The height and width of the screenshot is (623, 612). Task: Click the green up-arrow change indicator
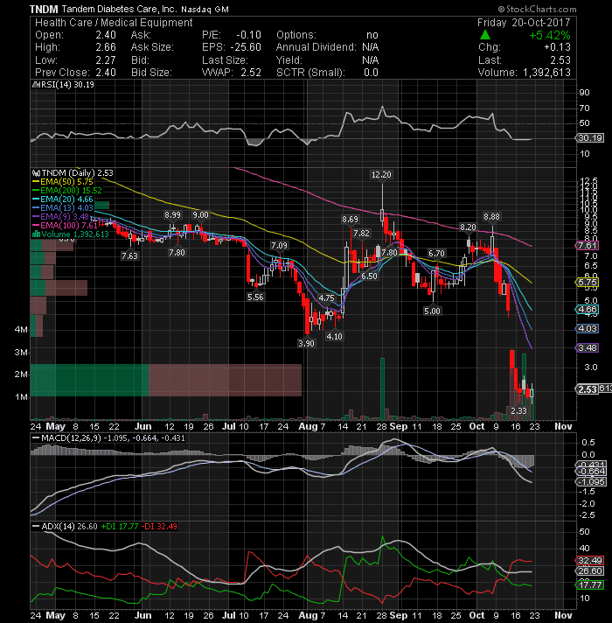click(x=485, y=35)
